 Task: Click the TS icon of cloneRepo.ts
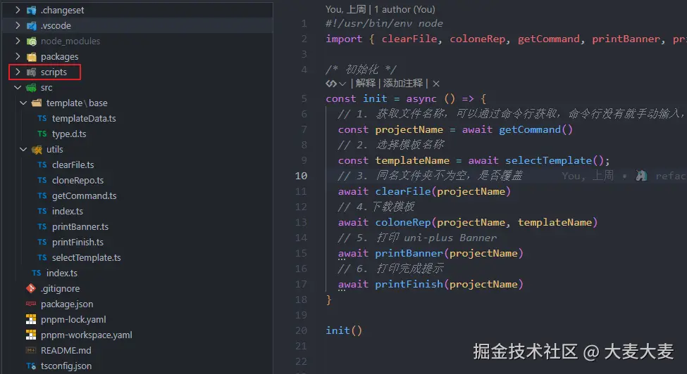42,180
